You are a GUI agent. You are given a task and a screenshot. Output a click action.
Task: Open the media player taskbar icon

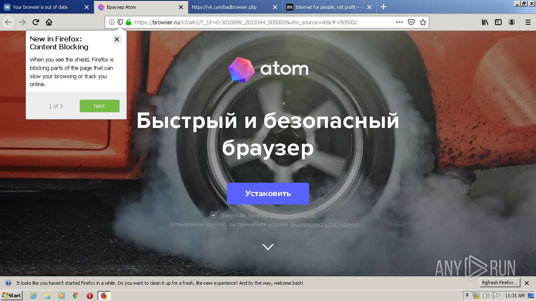point(62,296)
